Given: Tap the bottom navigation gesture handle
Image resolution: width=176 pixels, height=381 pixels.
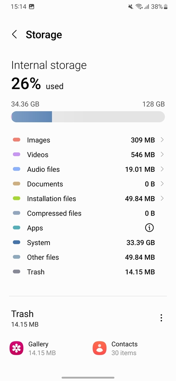Looking at the screenshot, I should pyautogui.click(x=88, y=378).
